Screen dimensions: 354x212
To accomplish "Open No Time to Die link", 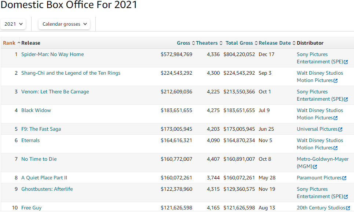I will (x=39, y=159).
